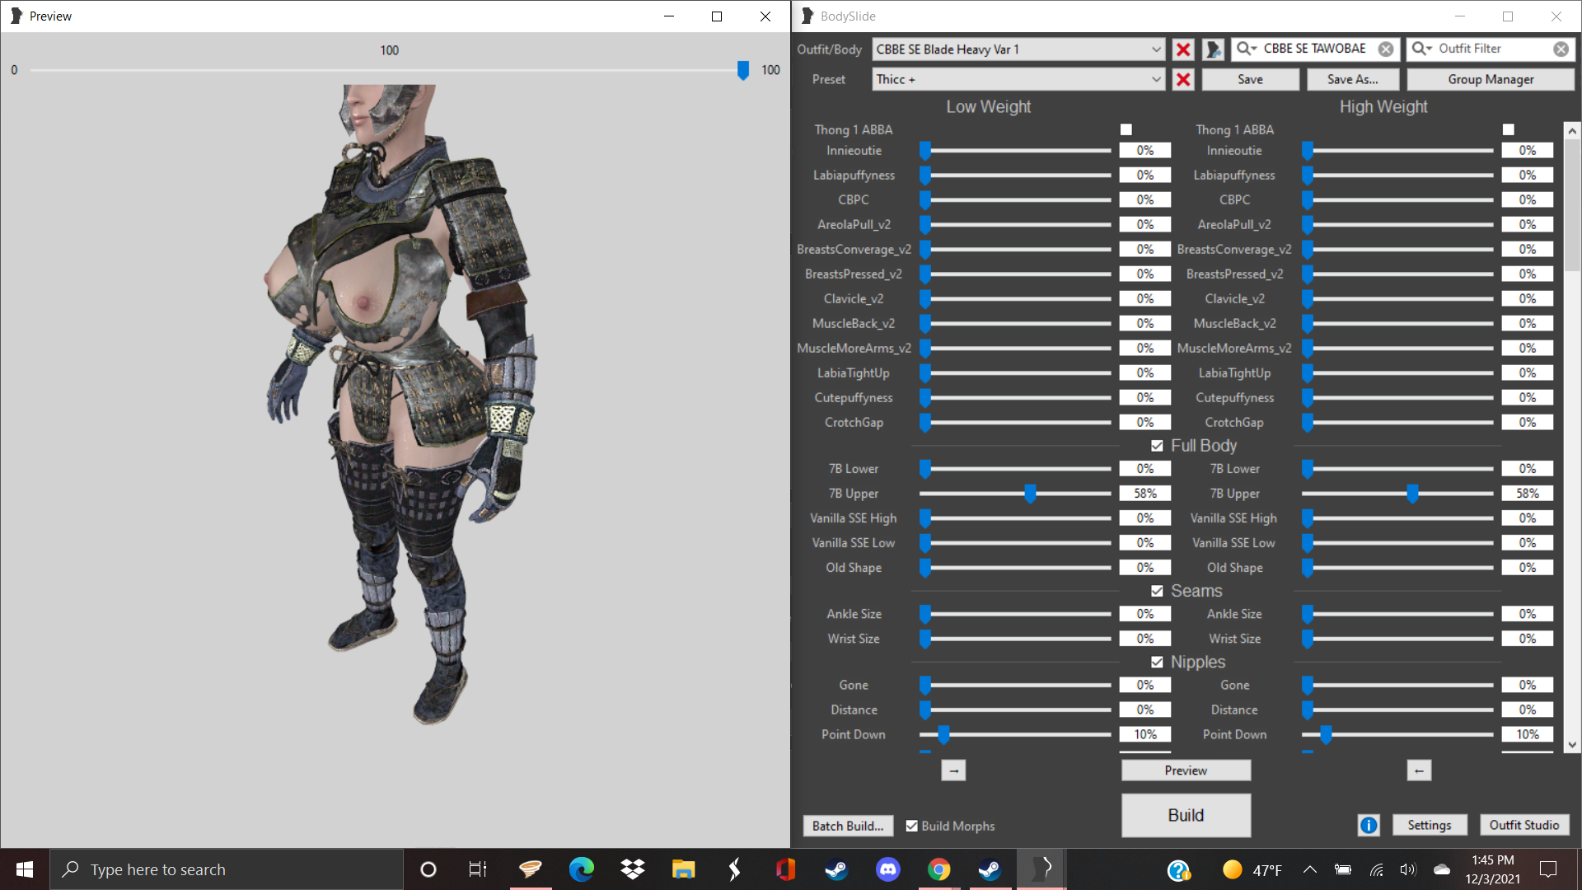Adjust the Low Weight 7B Upper slider

pyautogui.click(x=1030, y=494)
